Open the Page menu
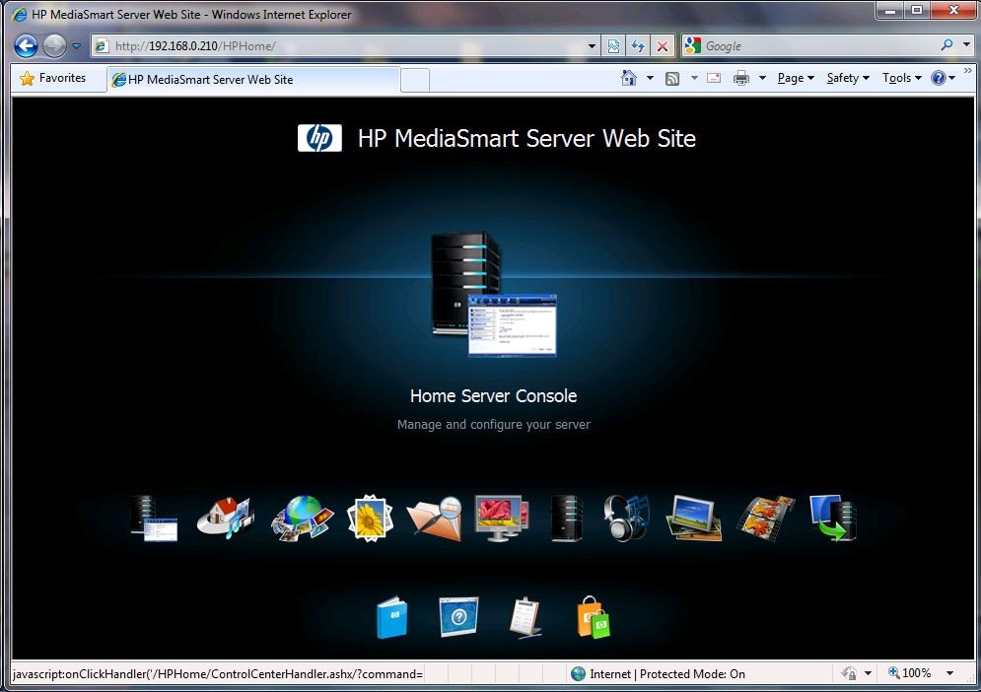The width and height of the screenshot is (981, 692). (x=796, y=78)
